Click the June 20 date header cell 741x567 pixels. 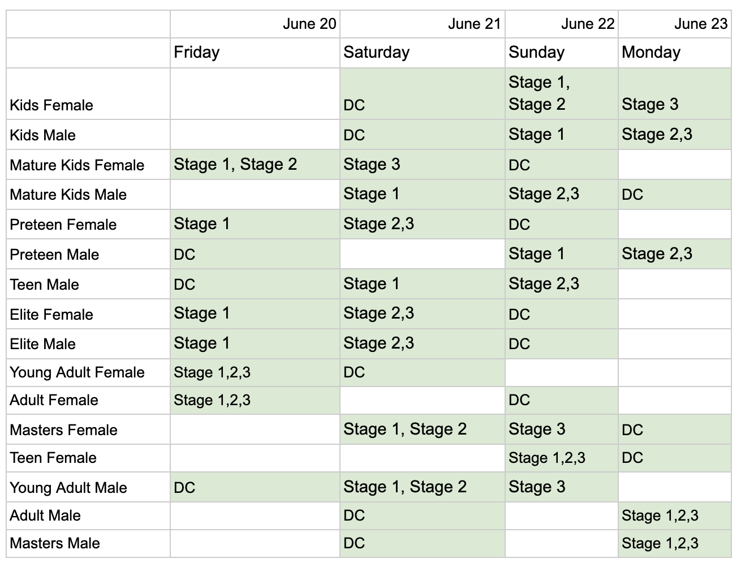(x=255, y=24)
